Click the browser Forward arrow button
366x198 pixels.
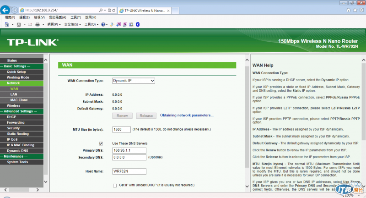tap(15, 10)
